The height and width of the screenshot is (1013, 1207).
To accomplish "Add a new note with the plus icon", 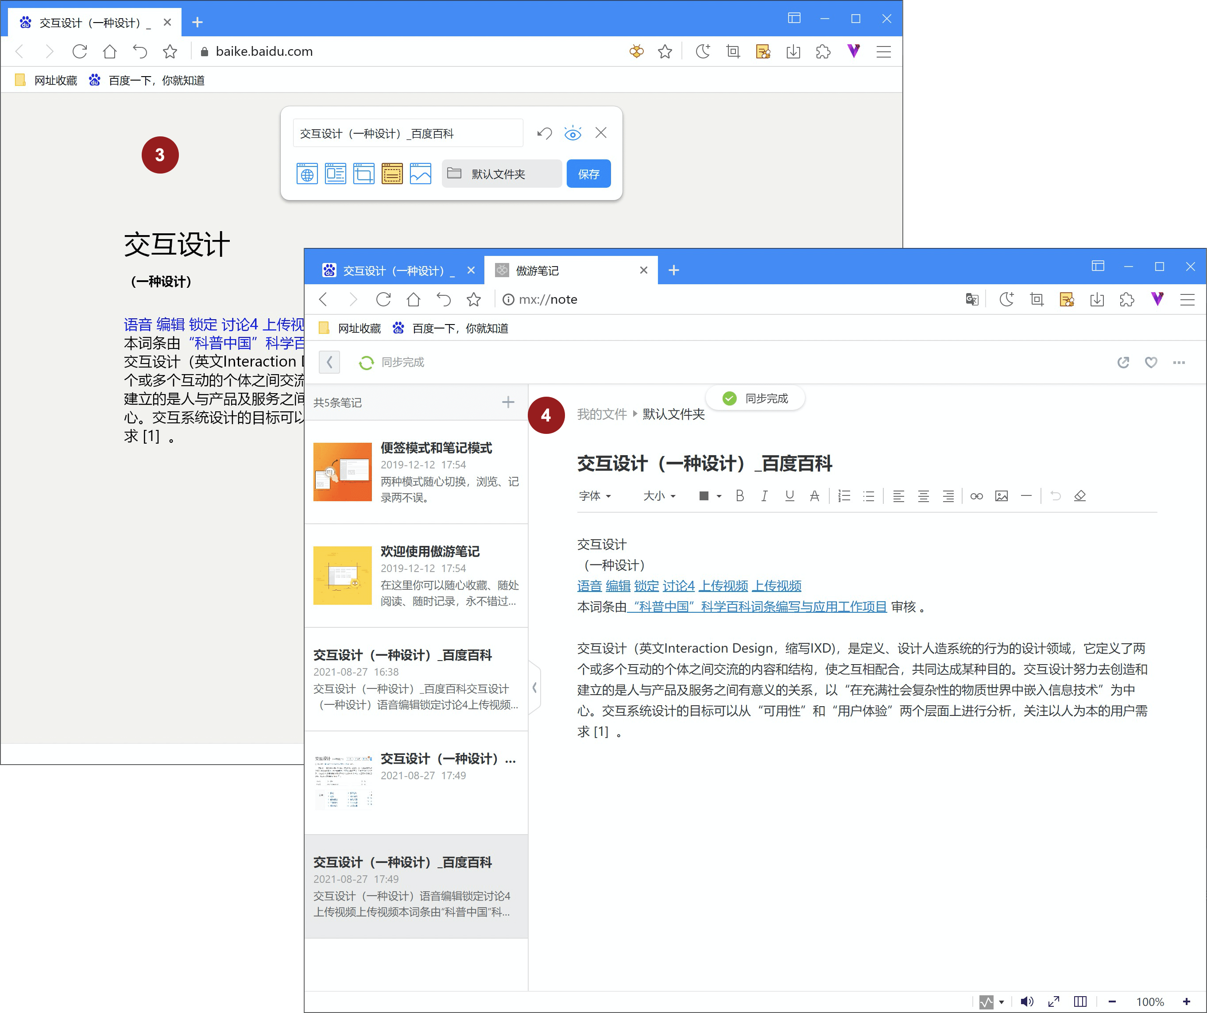I will [x=507, y=402].
